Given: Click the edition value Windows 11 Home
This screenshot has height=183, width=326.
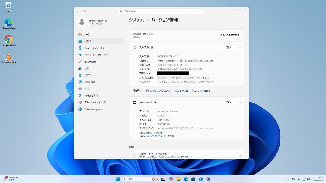Looking at the screenshot, I should click(168, 112).
